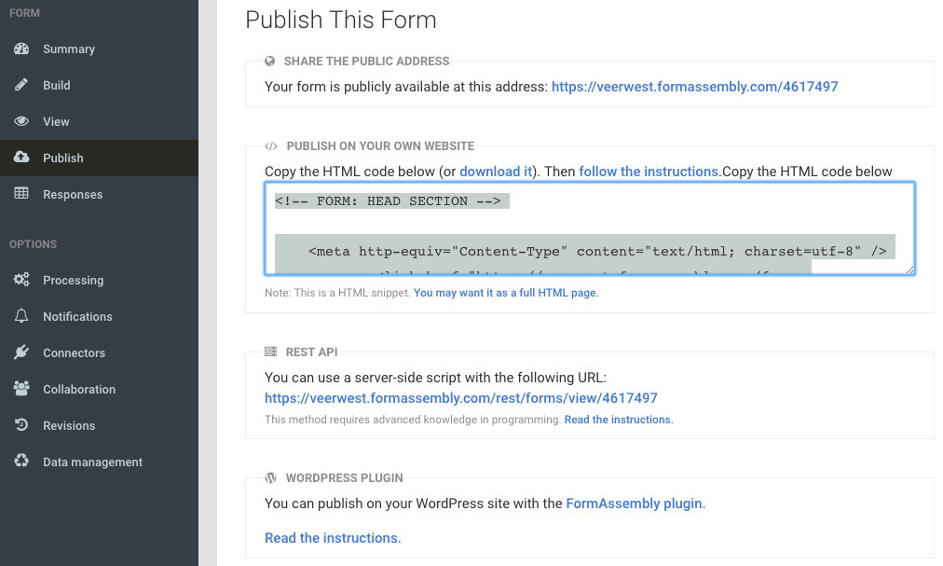The width and height of the screenshot is (943, 566).
Task: Click the Publish cloud upload icon
Action: tap(21, 158)
